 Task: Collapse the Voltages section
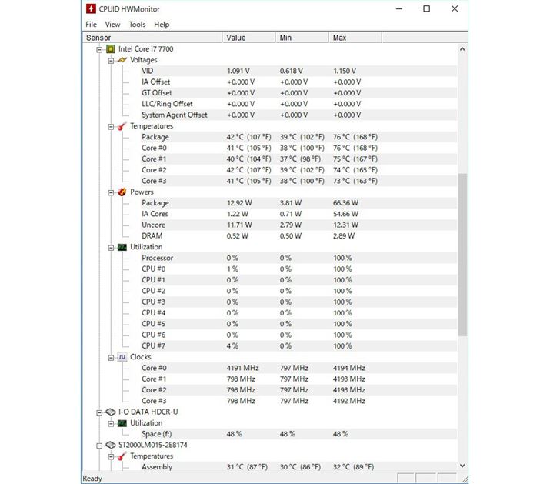point(111,60)
